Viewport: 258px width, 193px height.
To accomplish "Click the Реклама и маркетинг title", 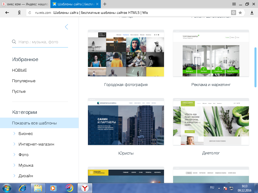I will coord(211,85).
